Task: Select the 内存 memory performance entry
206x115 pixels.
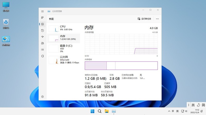Action: [x=64, y=38]
